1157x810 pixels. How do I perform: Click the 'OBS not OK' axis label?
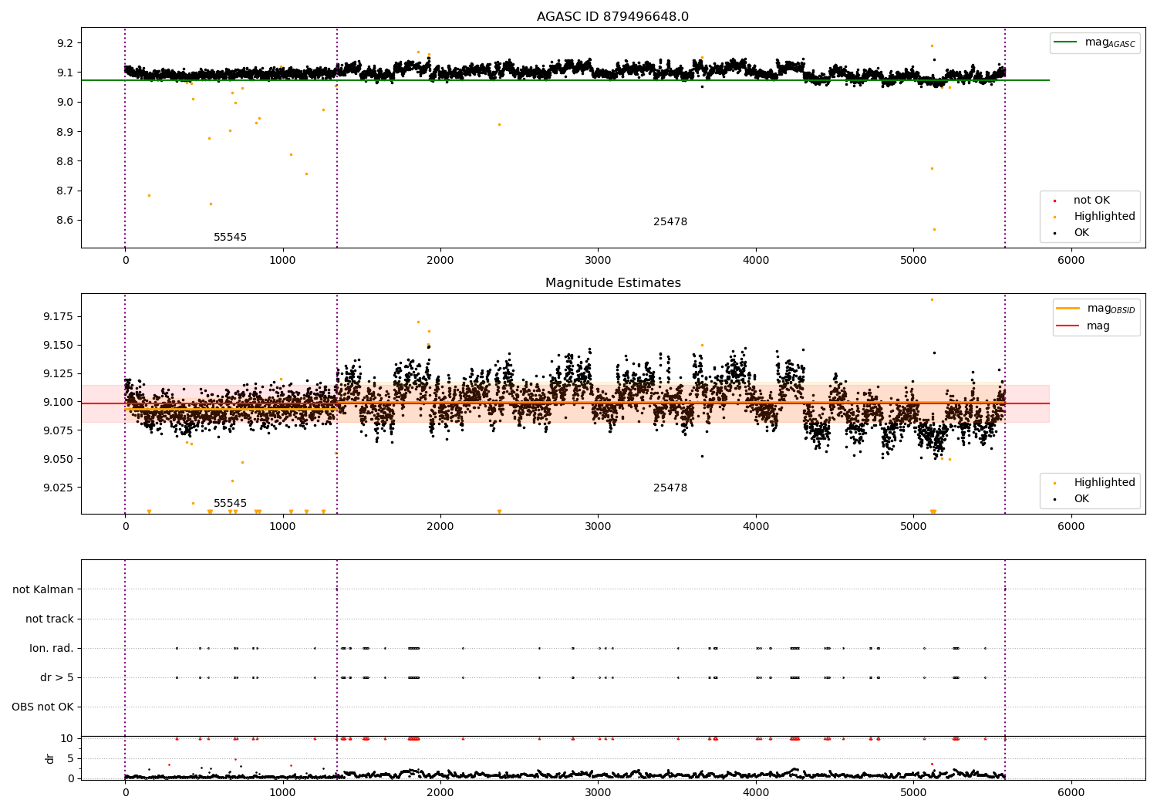point(42,707)
